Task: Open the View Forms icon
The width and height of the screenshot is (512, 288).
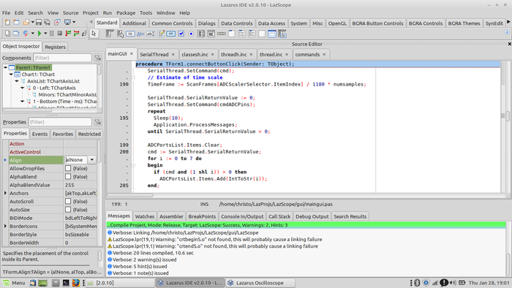Action: [x=15, y=34]
